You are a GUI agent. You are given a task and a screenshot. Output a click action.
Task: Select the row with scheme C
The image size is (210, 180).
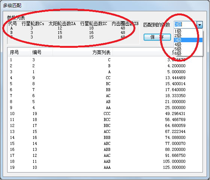tap(105, 60)
